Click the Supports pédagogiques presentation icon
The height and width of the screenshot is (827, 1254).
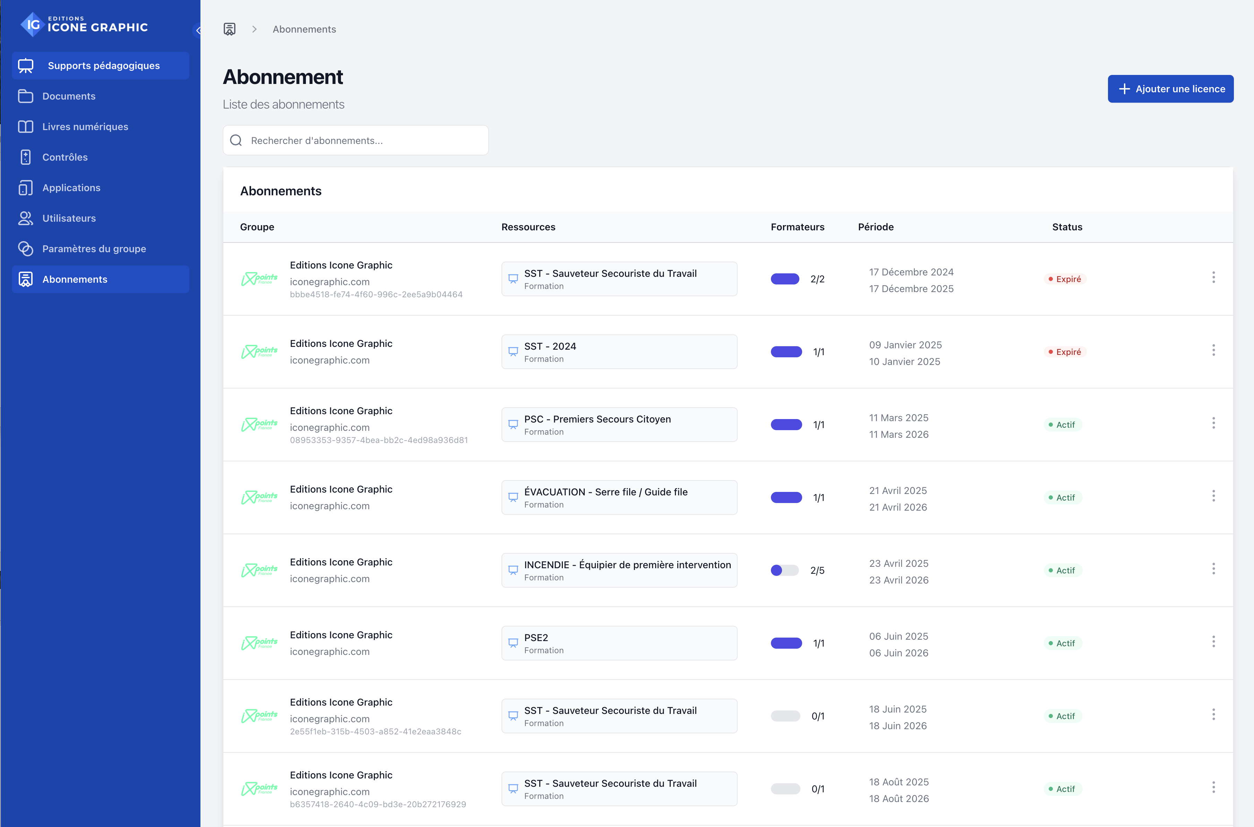click(25, 66)
